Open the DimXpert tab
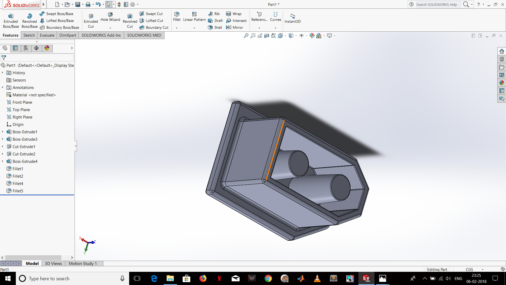The height and width of the screenshot is (285, 506). (x=68, y=35)
